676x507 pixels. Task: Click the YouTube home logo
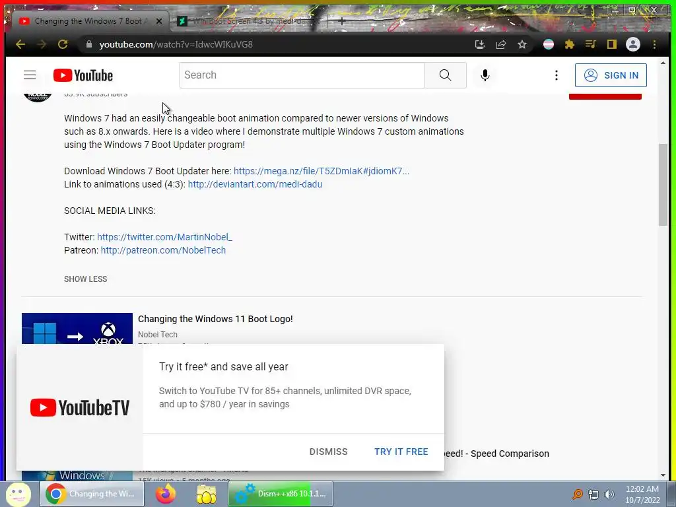(x=83, y=75)
